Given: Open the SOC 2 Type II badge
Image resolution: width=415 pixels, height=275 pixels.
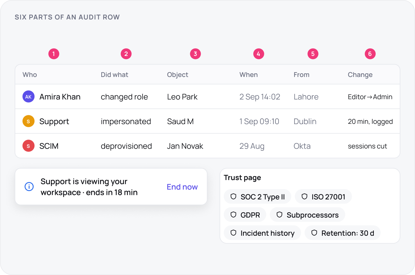Looking at the screenshot, I should click(258, 197).
